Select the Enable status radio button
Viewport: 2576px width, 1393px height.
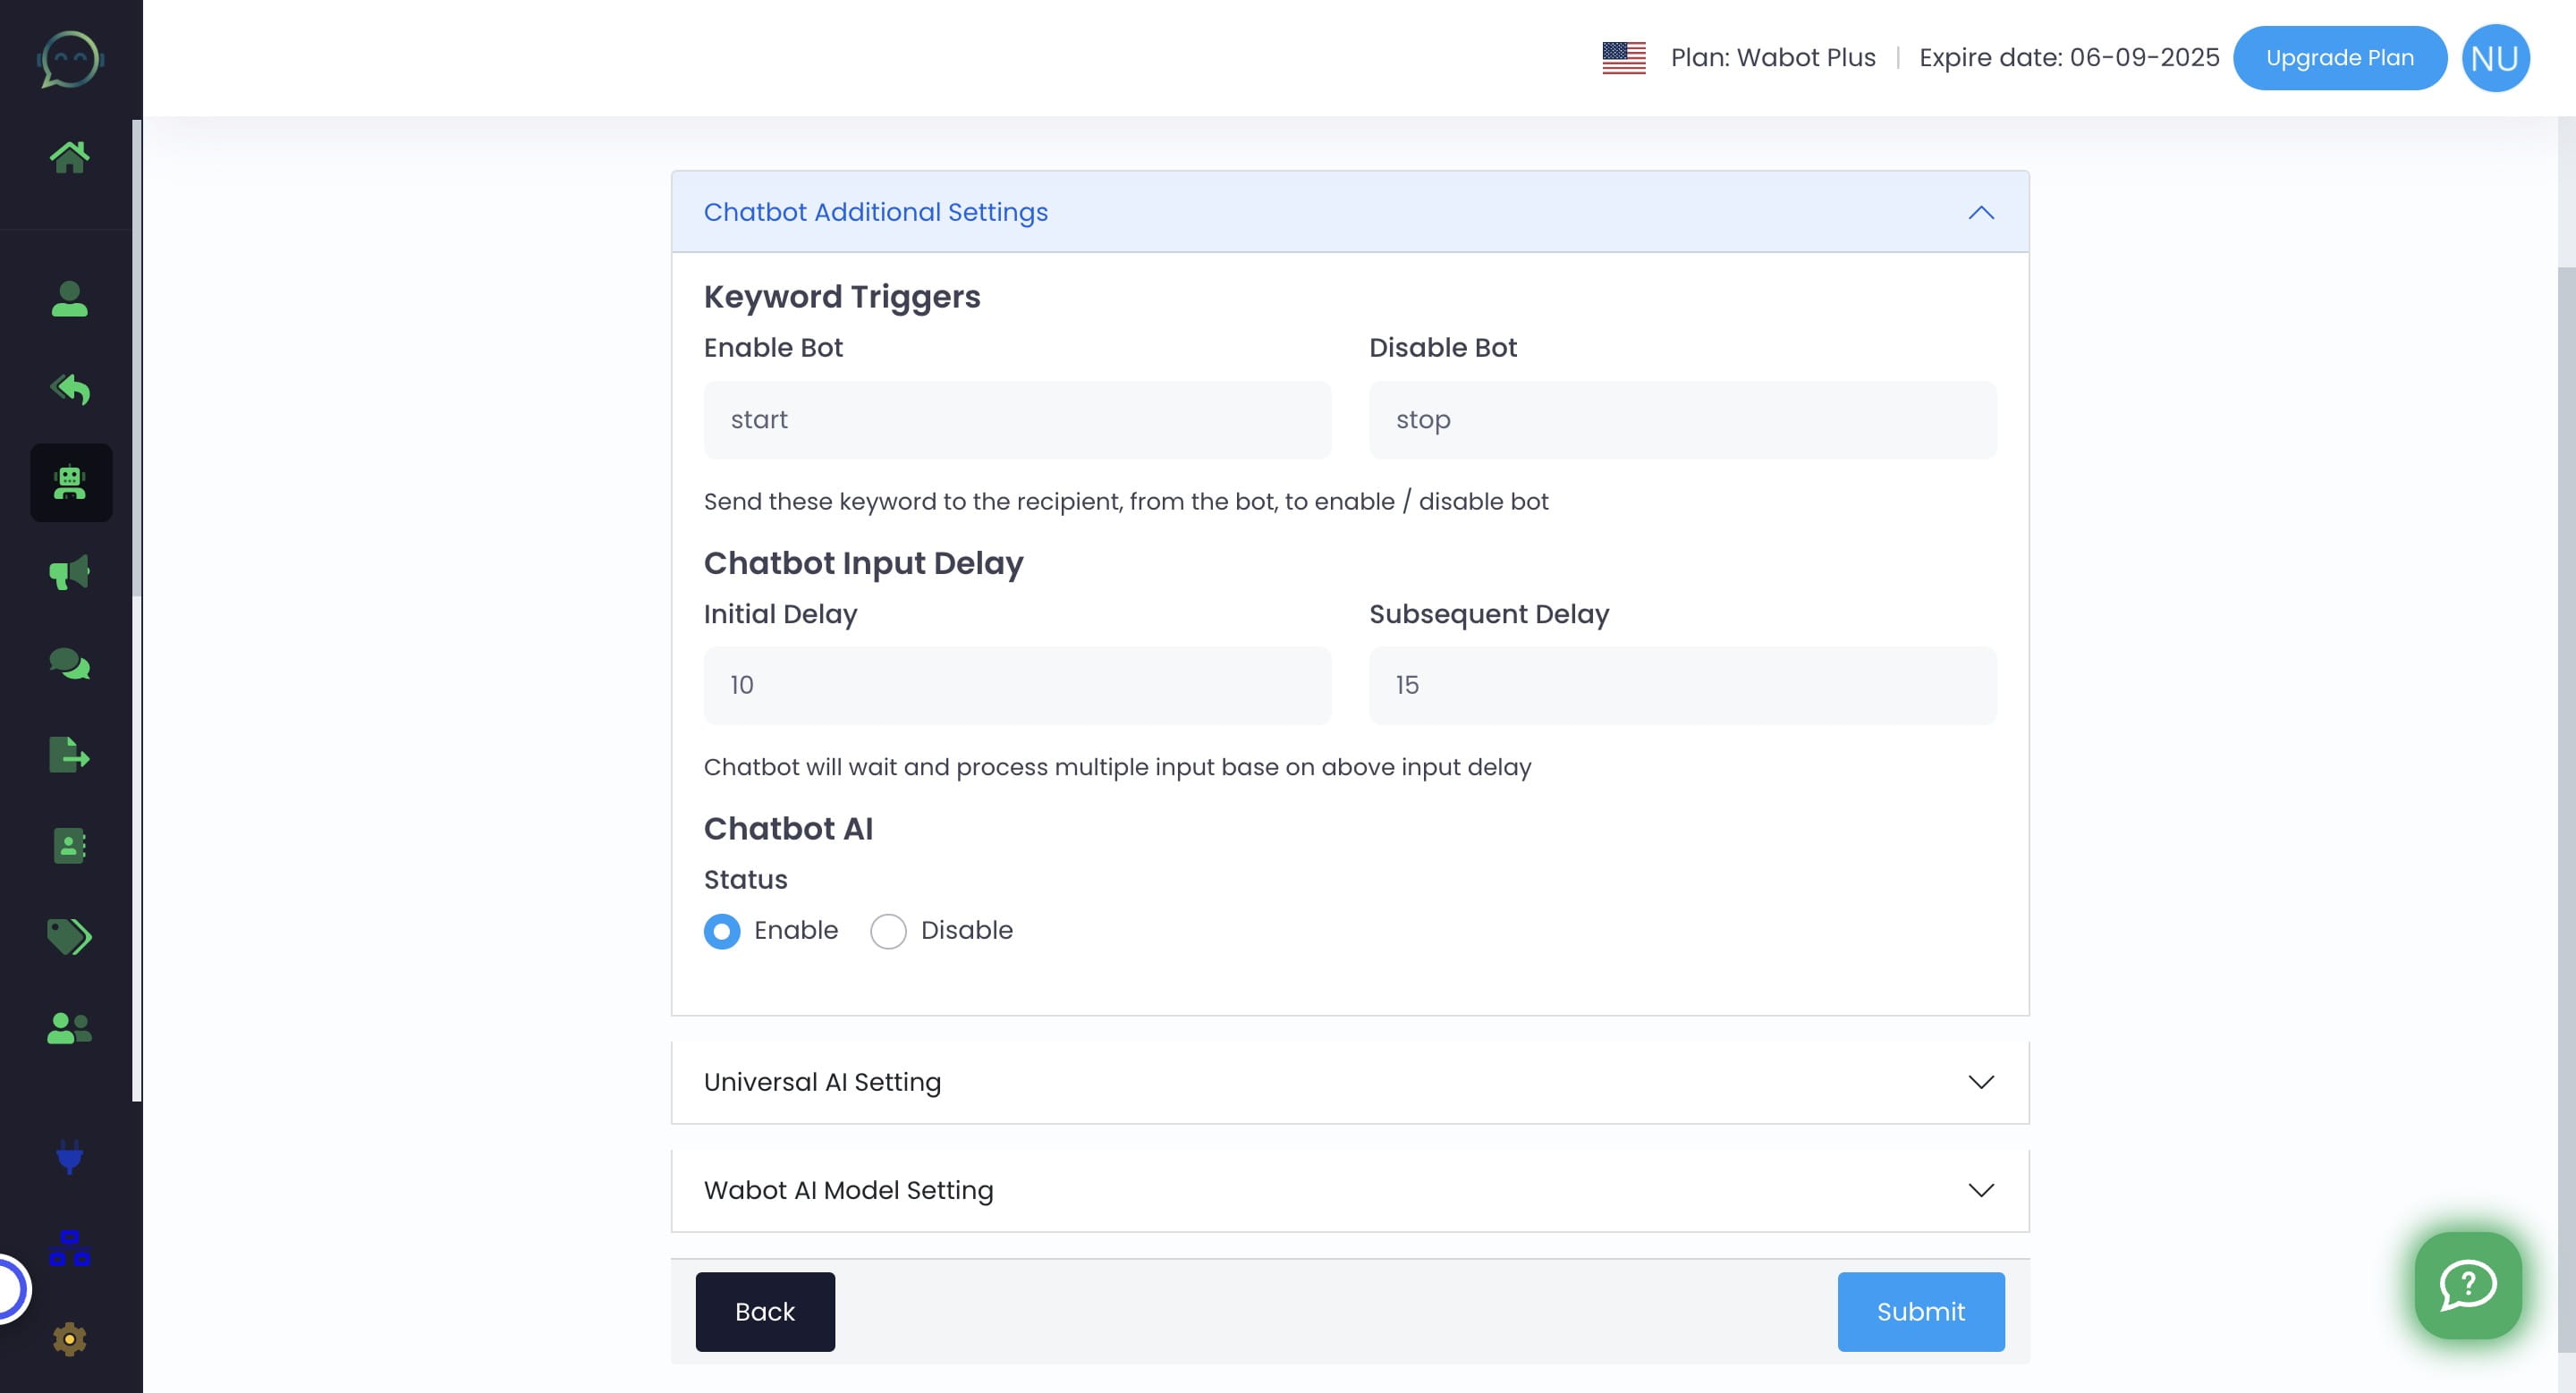point(722,932)
